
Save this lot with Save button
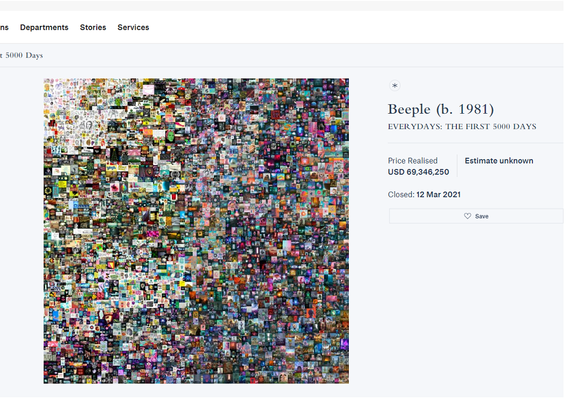(x=476, y=216)
